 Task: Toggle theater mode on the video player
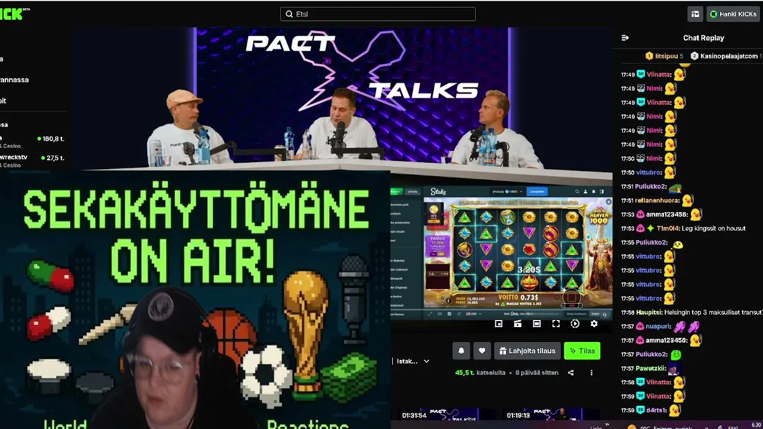[x=537, y=324]
